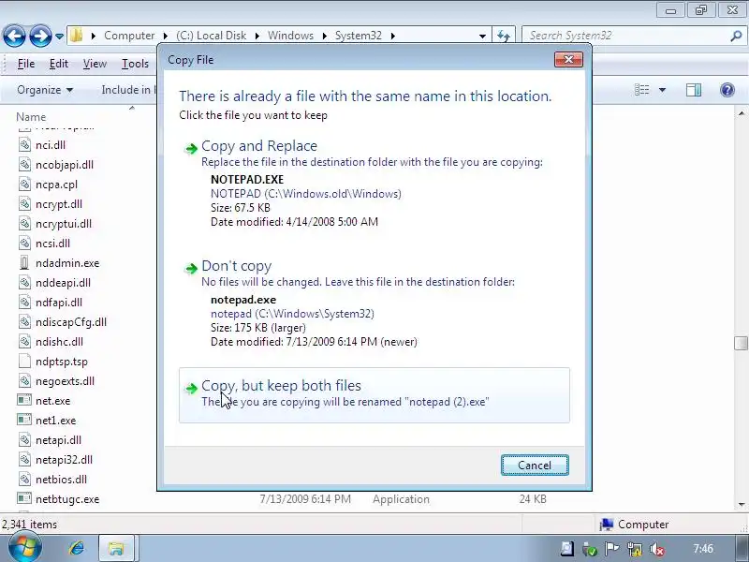
Task: Select netapi32.dll in file list
Action: 64,460
